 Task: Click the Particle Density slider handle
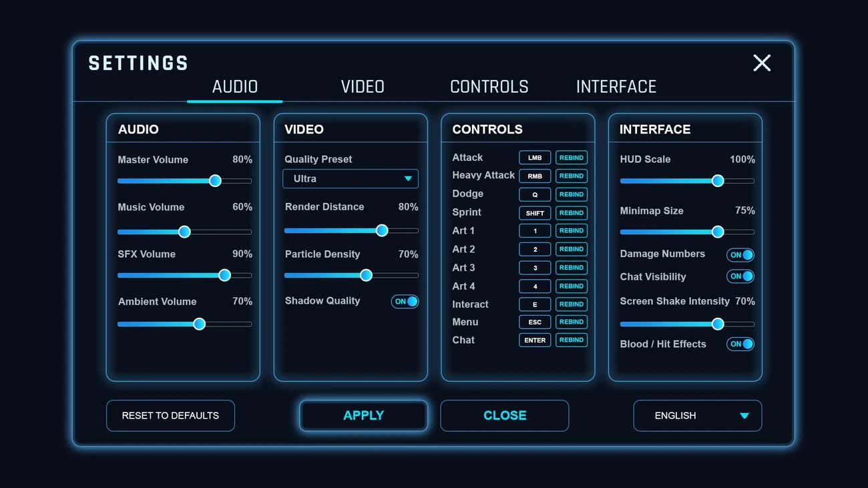pos(366,275)
